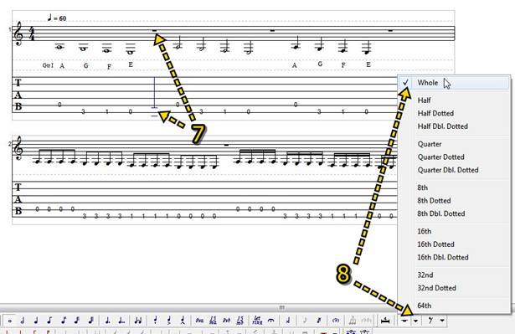
Task: Click the tempo marking at score start
Action: click(57, 18)
